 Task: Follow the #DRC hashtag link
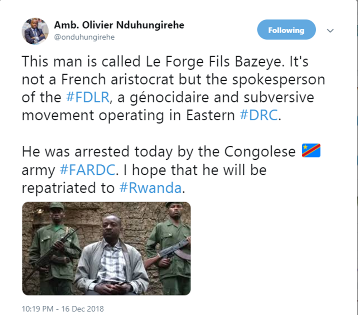[258, 116]
